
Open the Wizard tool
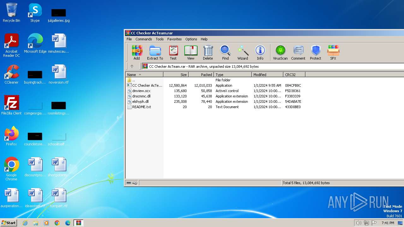(x=243, y=52)
